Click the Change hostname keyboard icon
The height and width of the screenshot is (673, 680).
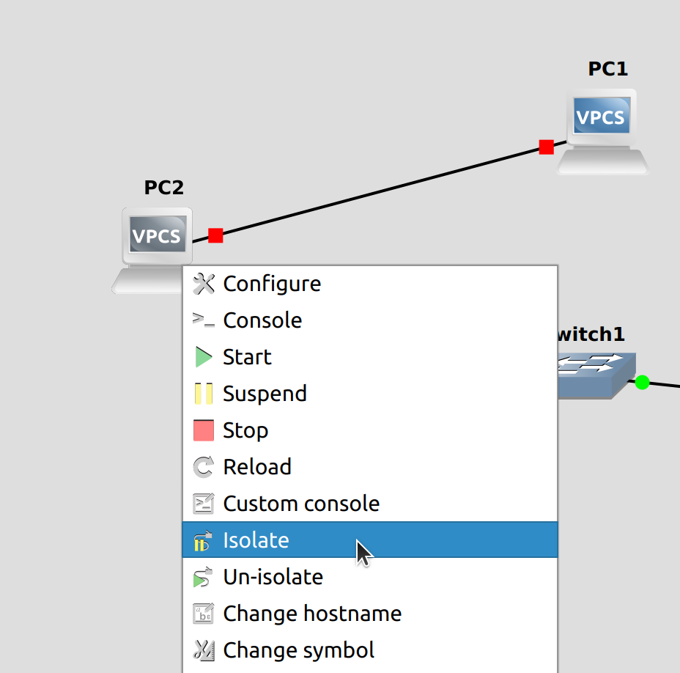coord(204,614)
